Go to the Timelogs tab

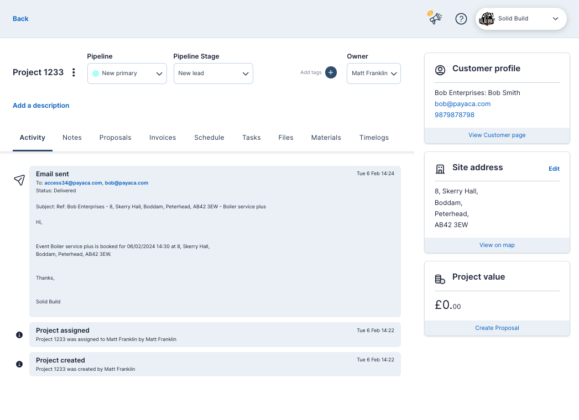(374, 138)
